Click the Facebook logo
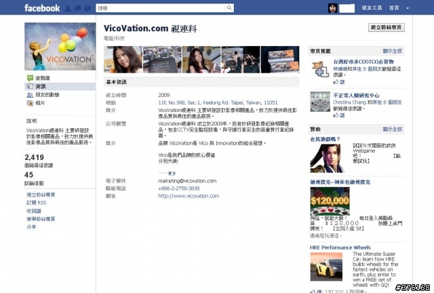434x293 pixels. [x=42, y=8]
